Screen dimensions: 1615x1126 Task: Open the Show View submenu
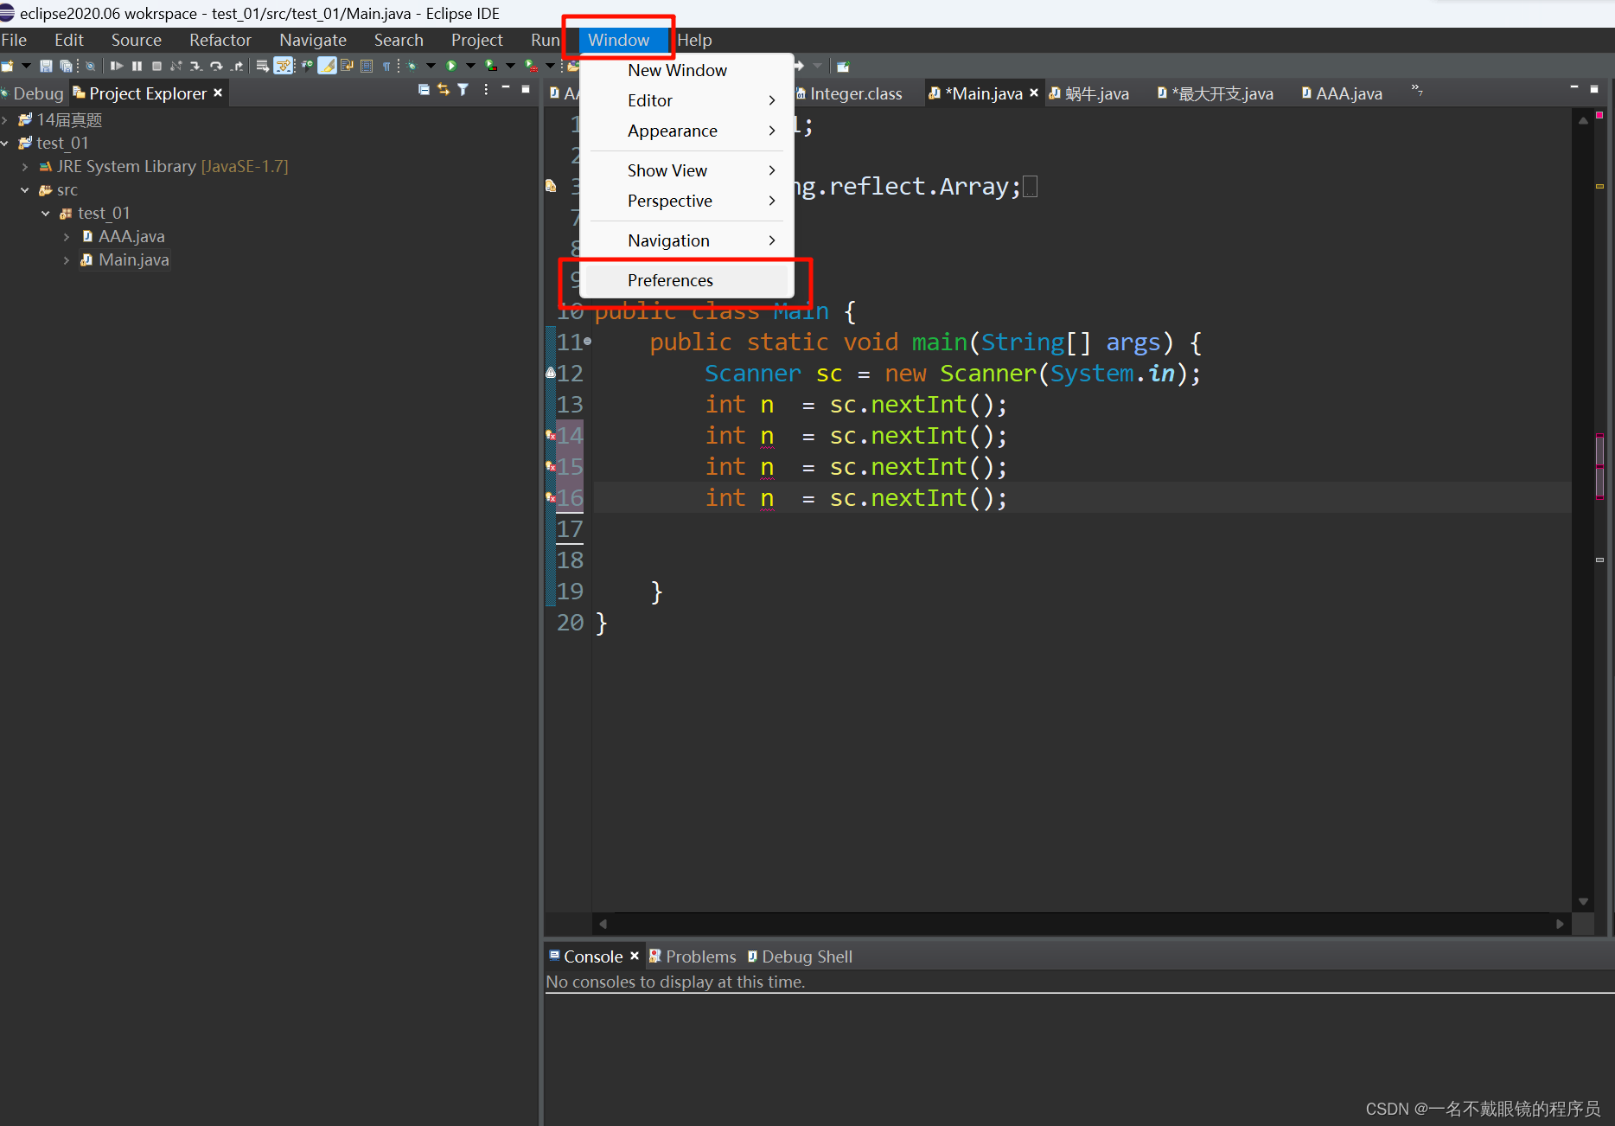(687, 170)
